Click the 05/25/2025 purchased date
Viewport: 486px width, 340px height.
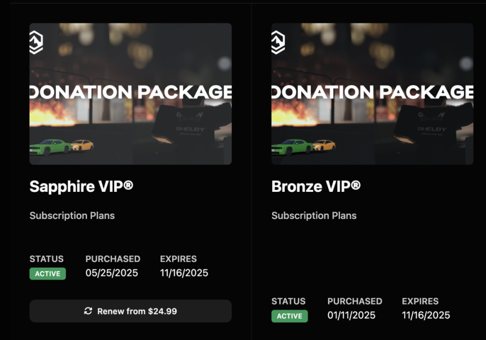click(112, 273)
